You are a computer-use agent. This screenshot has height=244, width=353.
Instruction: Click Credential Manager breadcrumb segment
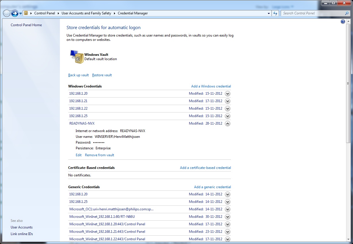[133, 13]
